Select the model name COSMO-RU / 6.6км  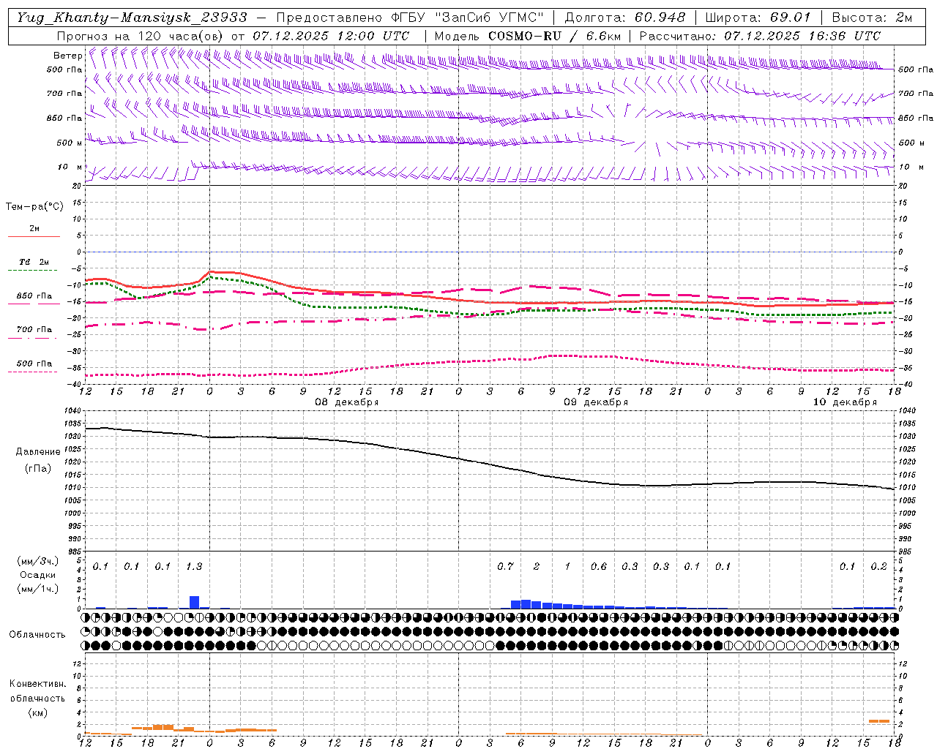click(x=555, y=36)
